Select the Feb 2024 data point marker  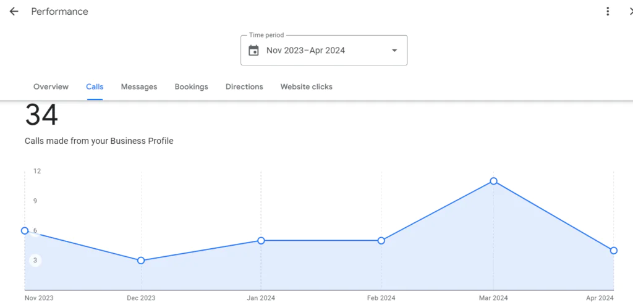(x=381, y=240)
